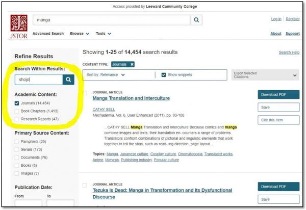The width and height of the screenshot is (306, 210).
Task: Click the Search Within Results input field
Action: tap(39, 80)
